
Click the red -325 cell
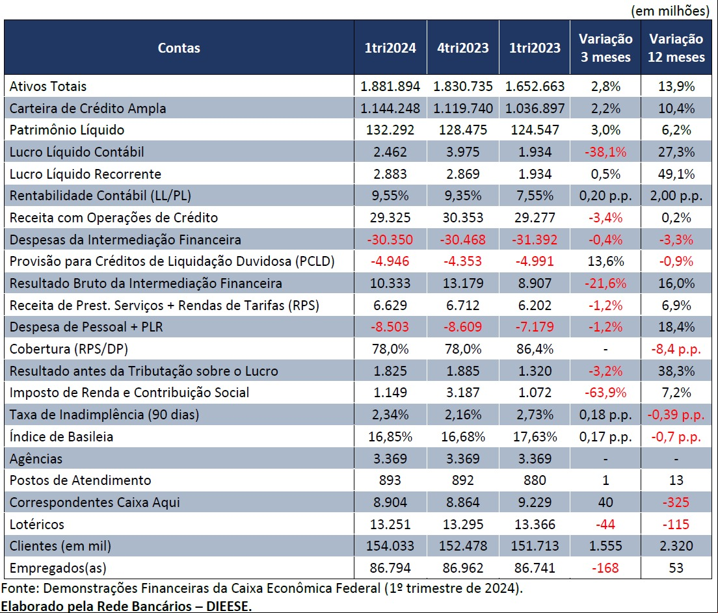click(x=676, y=502)
